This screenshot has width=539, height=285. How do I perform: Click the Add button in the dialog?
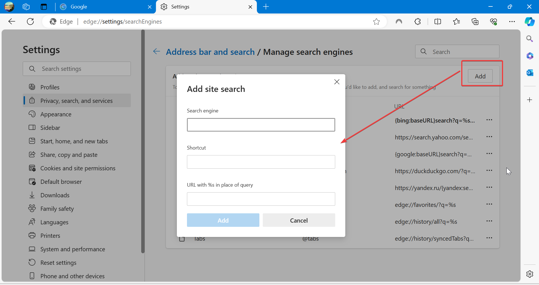coord(223,220)
